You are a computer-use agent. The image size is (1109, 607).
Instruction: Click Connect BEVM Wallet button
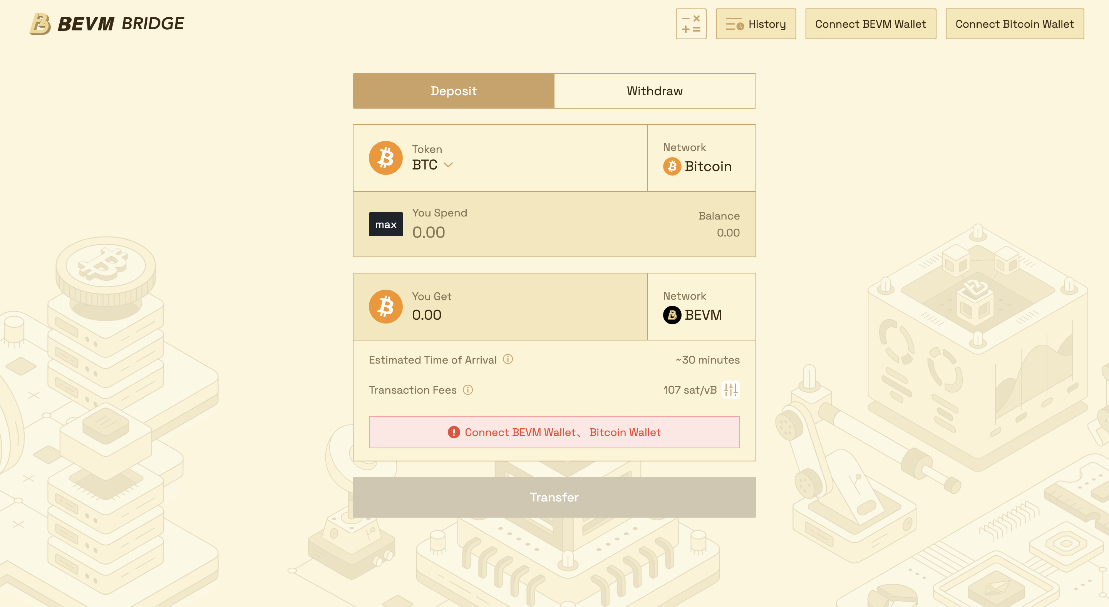pos(870,23)
